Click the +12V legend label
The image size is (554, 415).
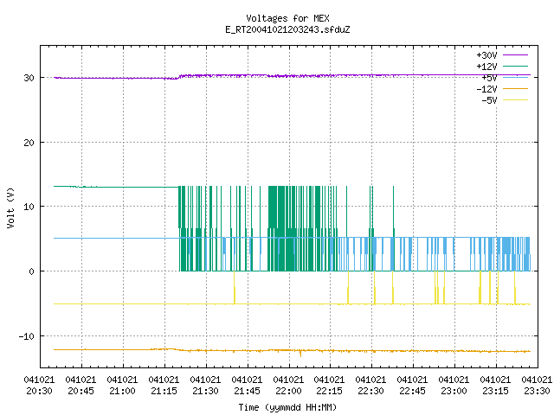click(486, 67)
